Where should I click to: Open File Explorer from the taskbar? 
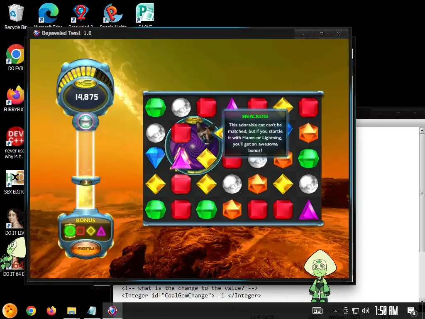point(71,311)
